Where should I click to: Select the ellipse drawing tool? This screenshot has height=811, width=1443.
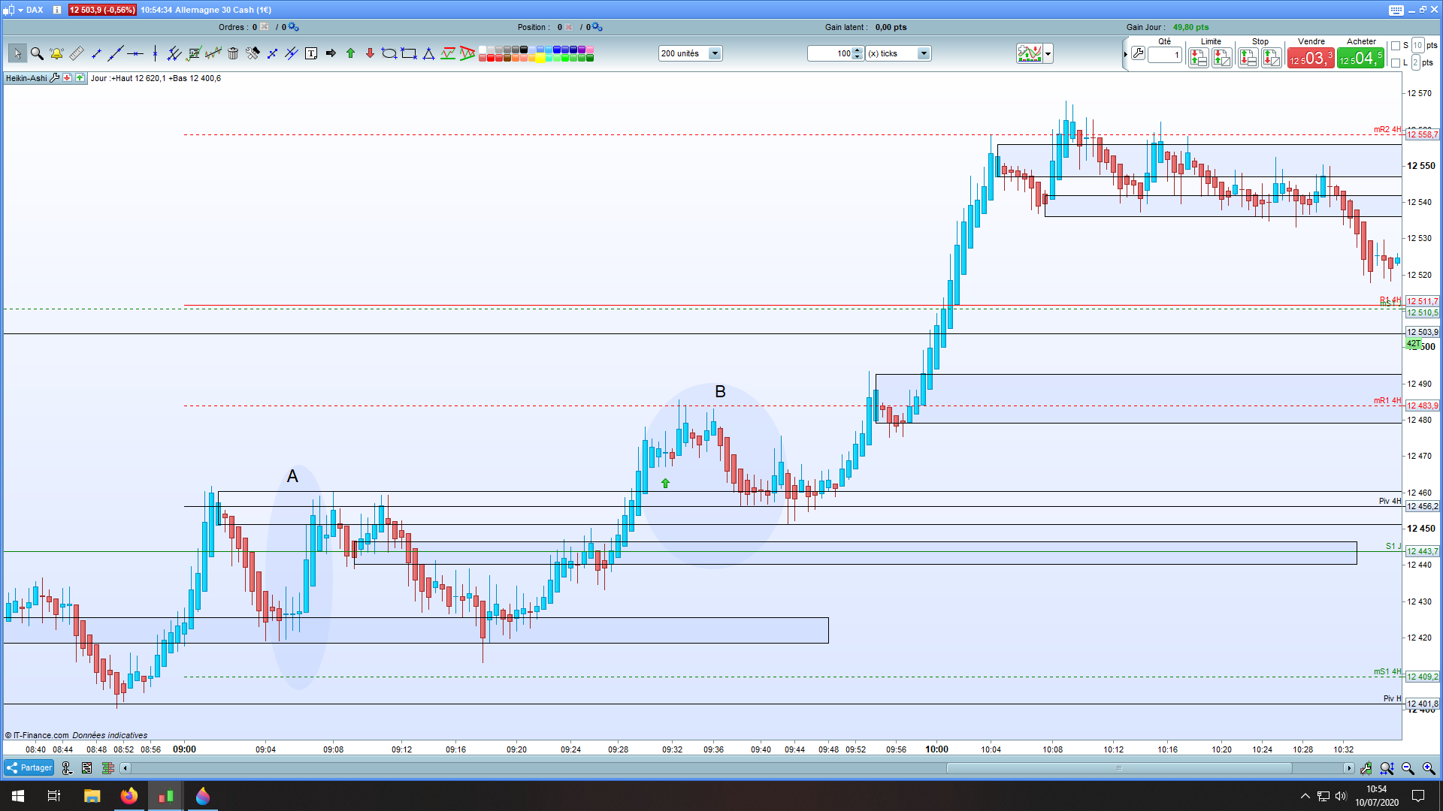389,53
